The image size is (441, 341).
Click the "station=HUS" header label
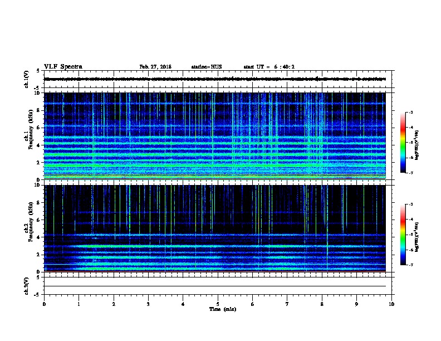207,67
